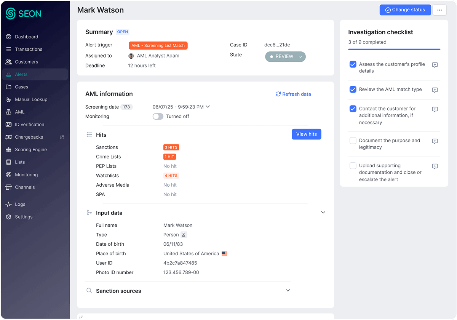
Task: Click the 'AML - Screening List Match' tag
Action: pos(158,45)
